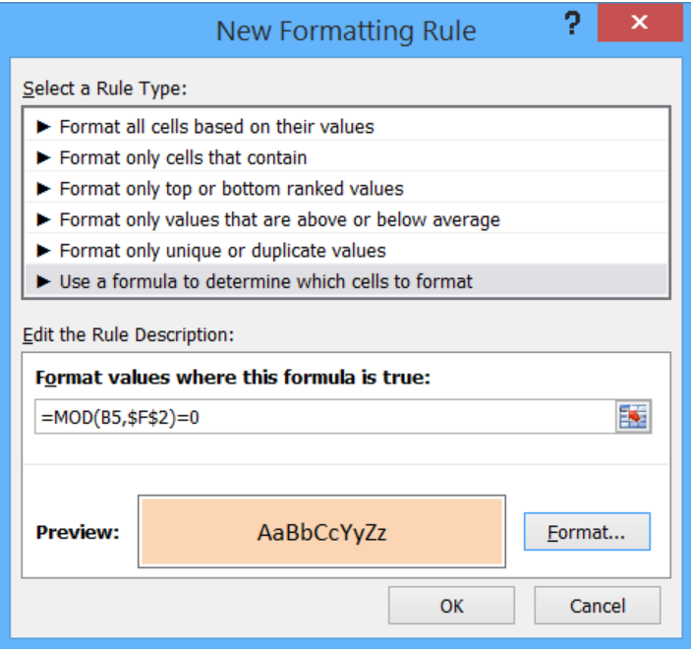691x649 pixels.
Task: Close the New Formatting Rule dialog
Action: [640, 22]
